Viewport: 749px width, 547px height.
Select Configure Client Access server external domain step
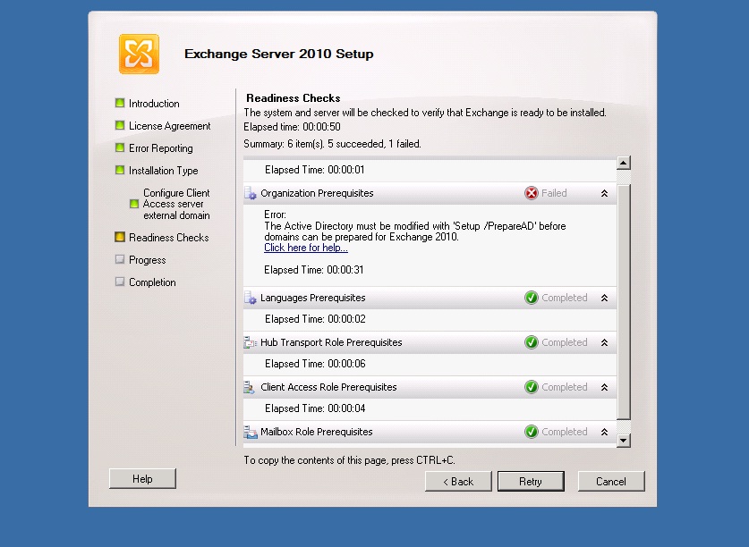(x=176, y=205)
